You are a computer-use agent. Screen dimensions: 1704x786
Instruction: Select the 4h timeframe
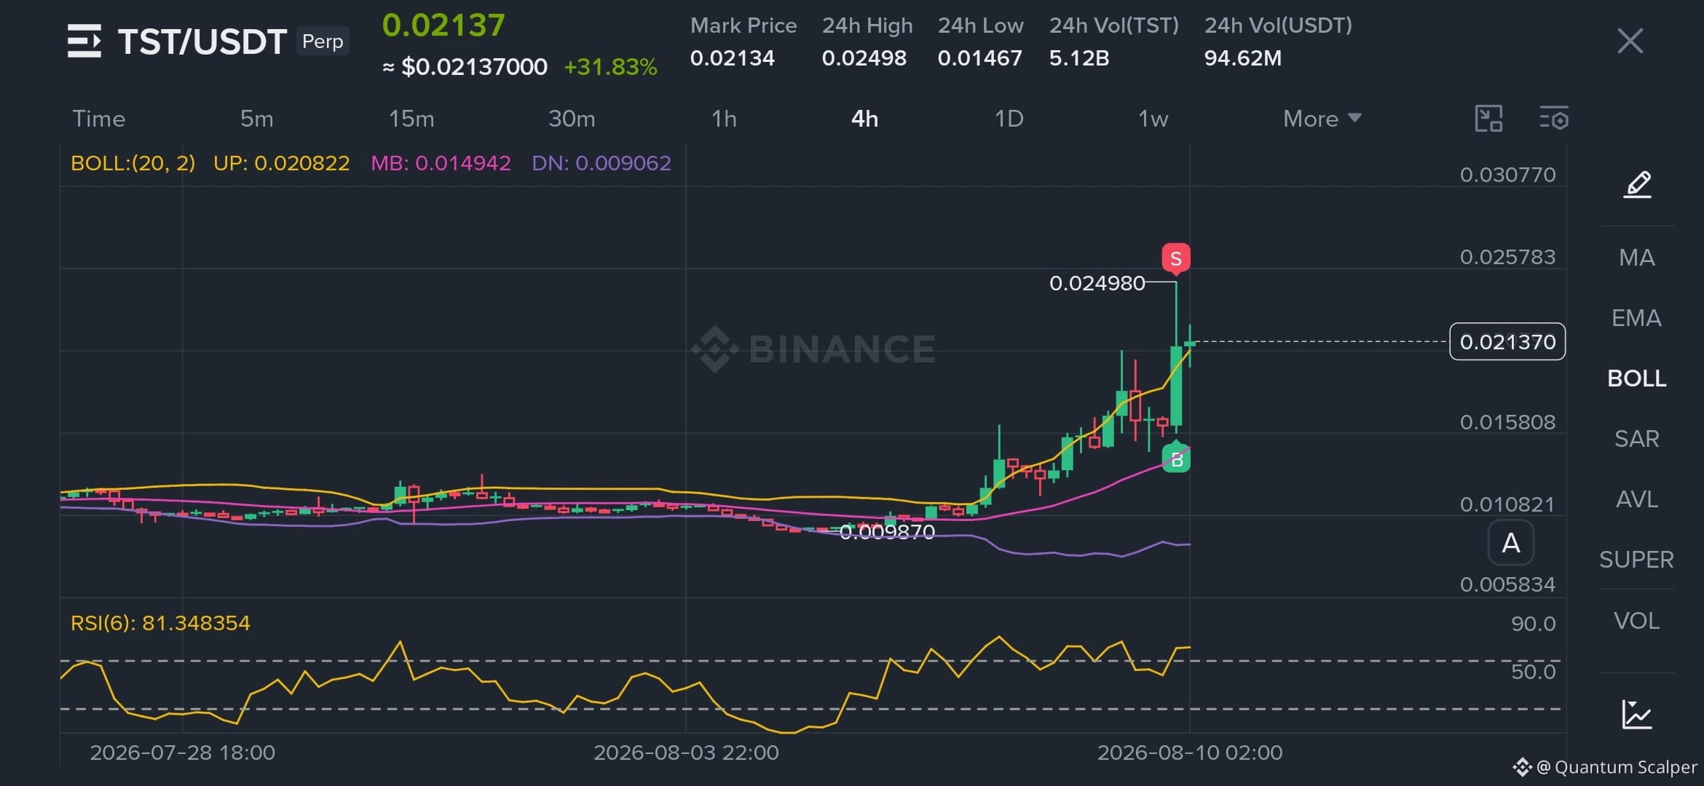click(865, 119)
